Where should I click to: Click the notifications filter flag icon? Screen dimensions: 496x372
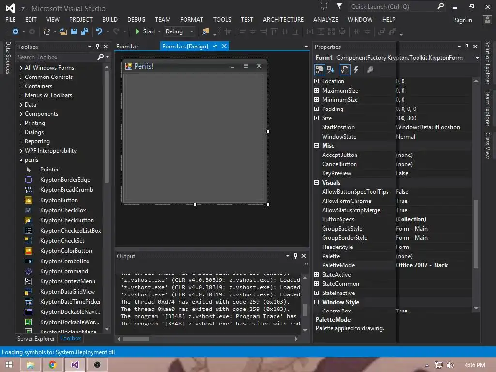pyautogui.click(x=340, y=6)
